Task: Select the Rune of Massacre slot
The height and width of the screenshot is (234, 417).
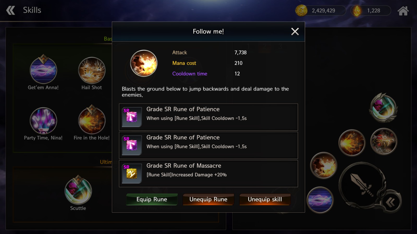Action: click(x=208, y=173)
